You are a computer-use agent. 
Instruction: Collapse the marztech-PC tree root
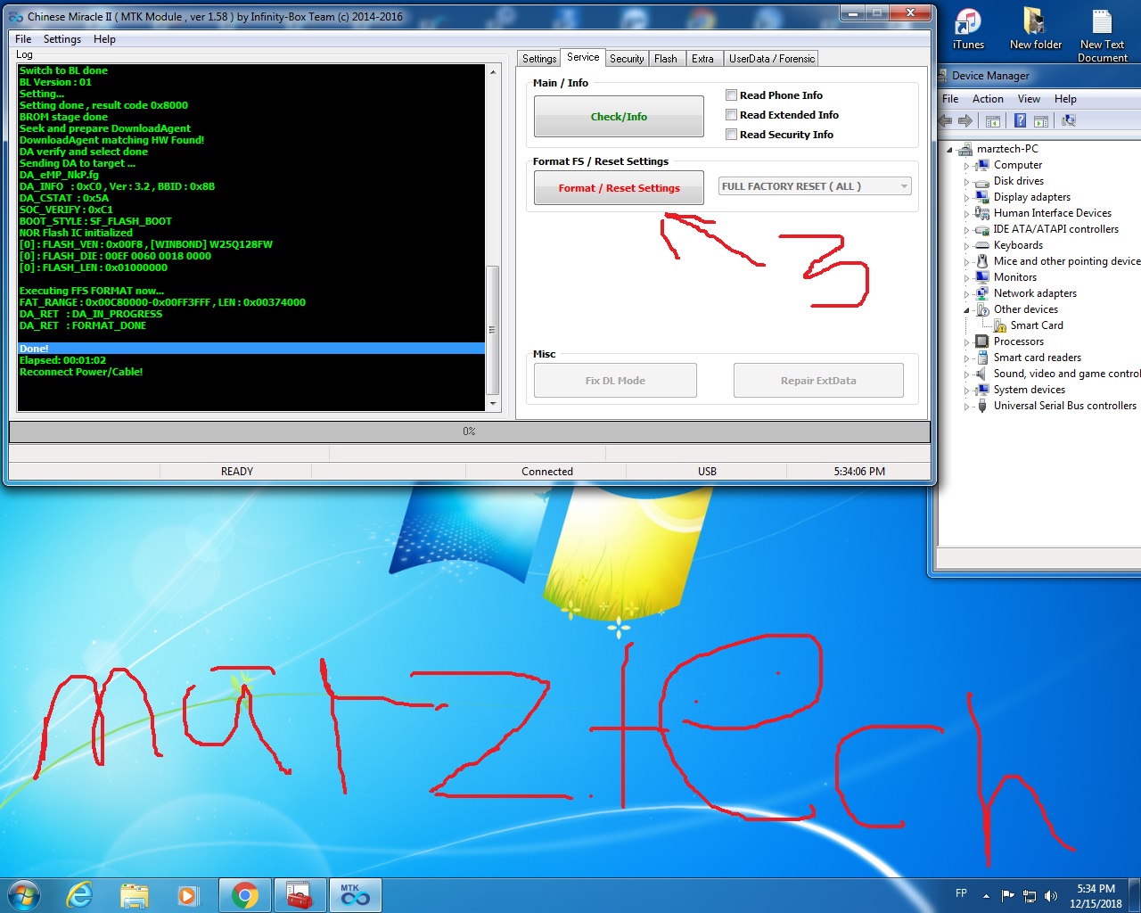click(x=949, y=150)
